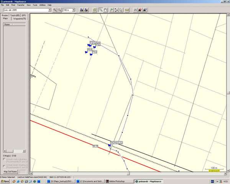230x184 pixels.
Task: Click the zoom out magnifier icon
Action: pos(59,10)
